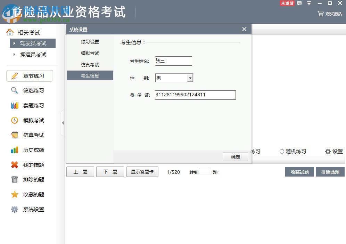Start 模拟考试 using the clock icon

14,120
